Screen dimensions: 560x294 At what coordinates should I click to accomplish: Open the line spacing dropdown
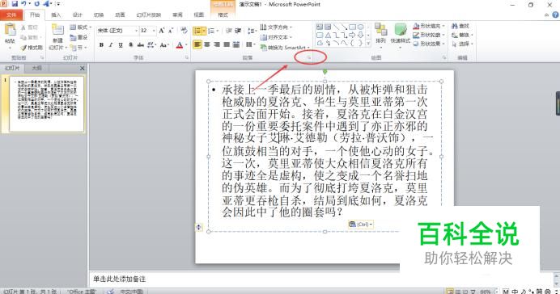252,31
